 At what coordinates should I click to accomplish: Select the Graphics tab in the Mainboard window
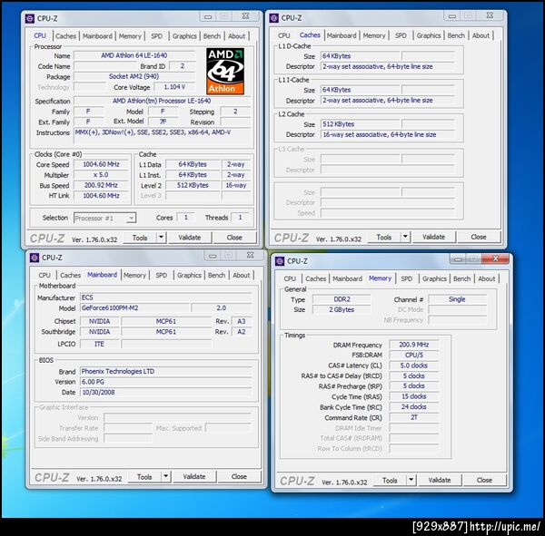(x=189, y=275)
